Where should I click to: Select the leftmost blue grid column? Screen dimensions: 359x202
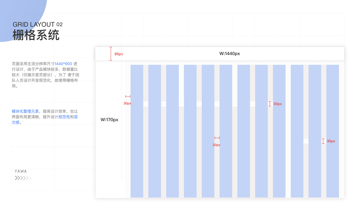[137, 131]
